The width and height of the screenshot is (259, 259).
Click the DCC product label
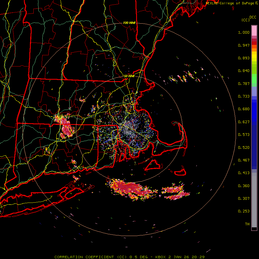click(253, 17)
